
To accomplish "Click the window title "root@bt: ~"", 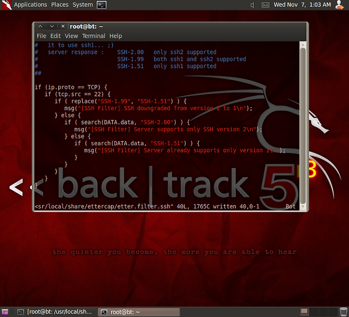I will [86, 27].
